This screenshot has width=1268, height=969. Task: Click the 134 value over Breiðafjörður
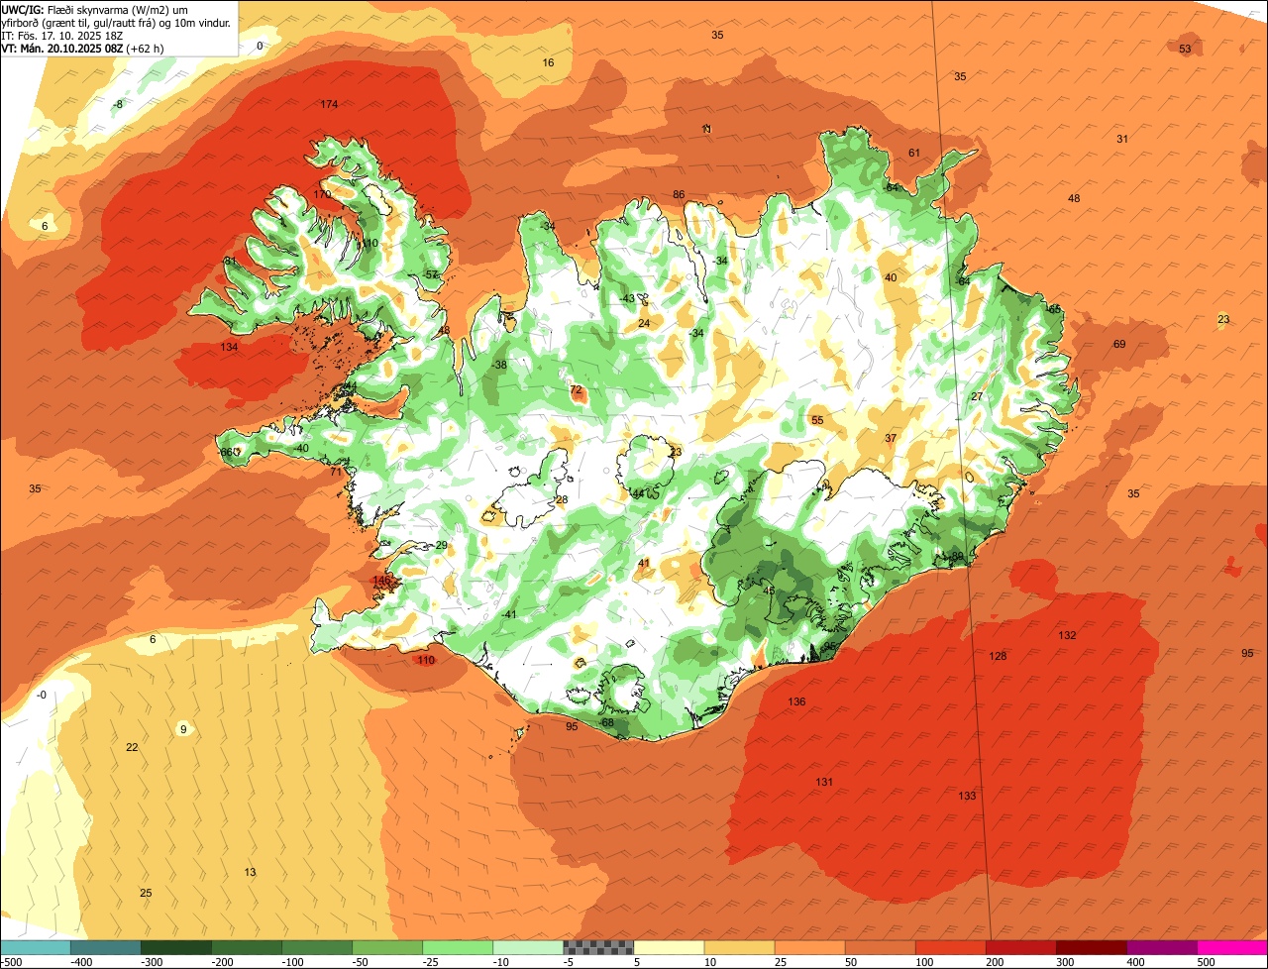pos(230,347)
